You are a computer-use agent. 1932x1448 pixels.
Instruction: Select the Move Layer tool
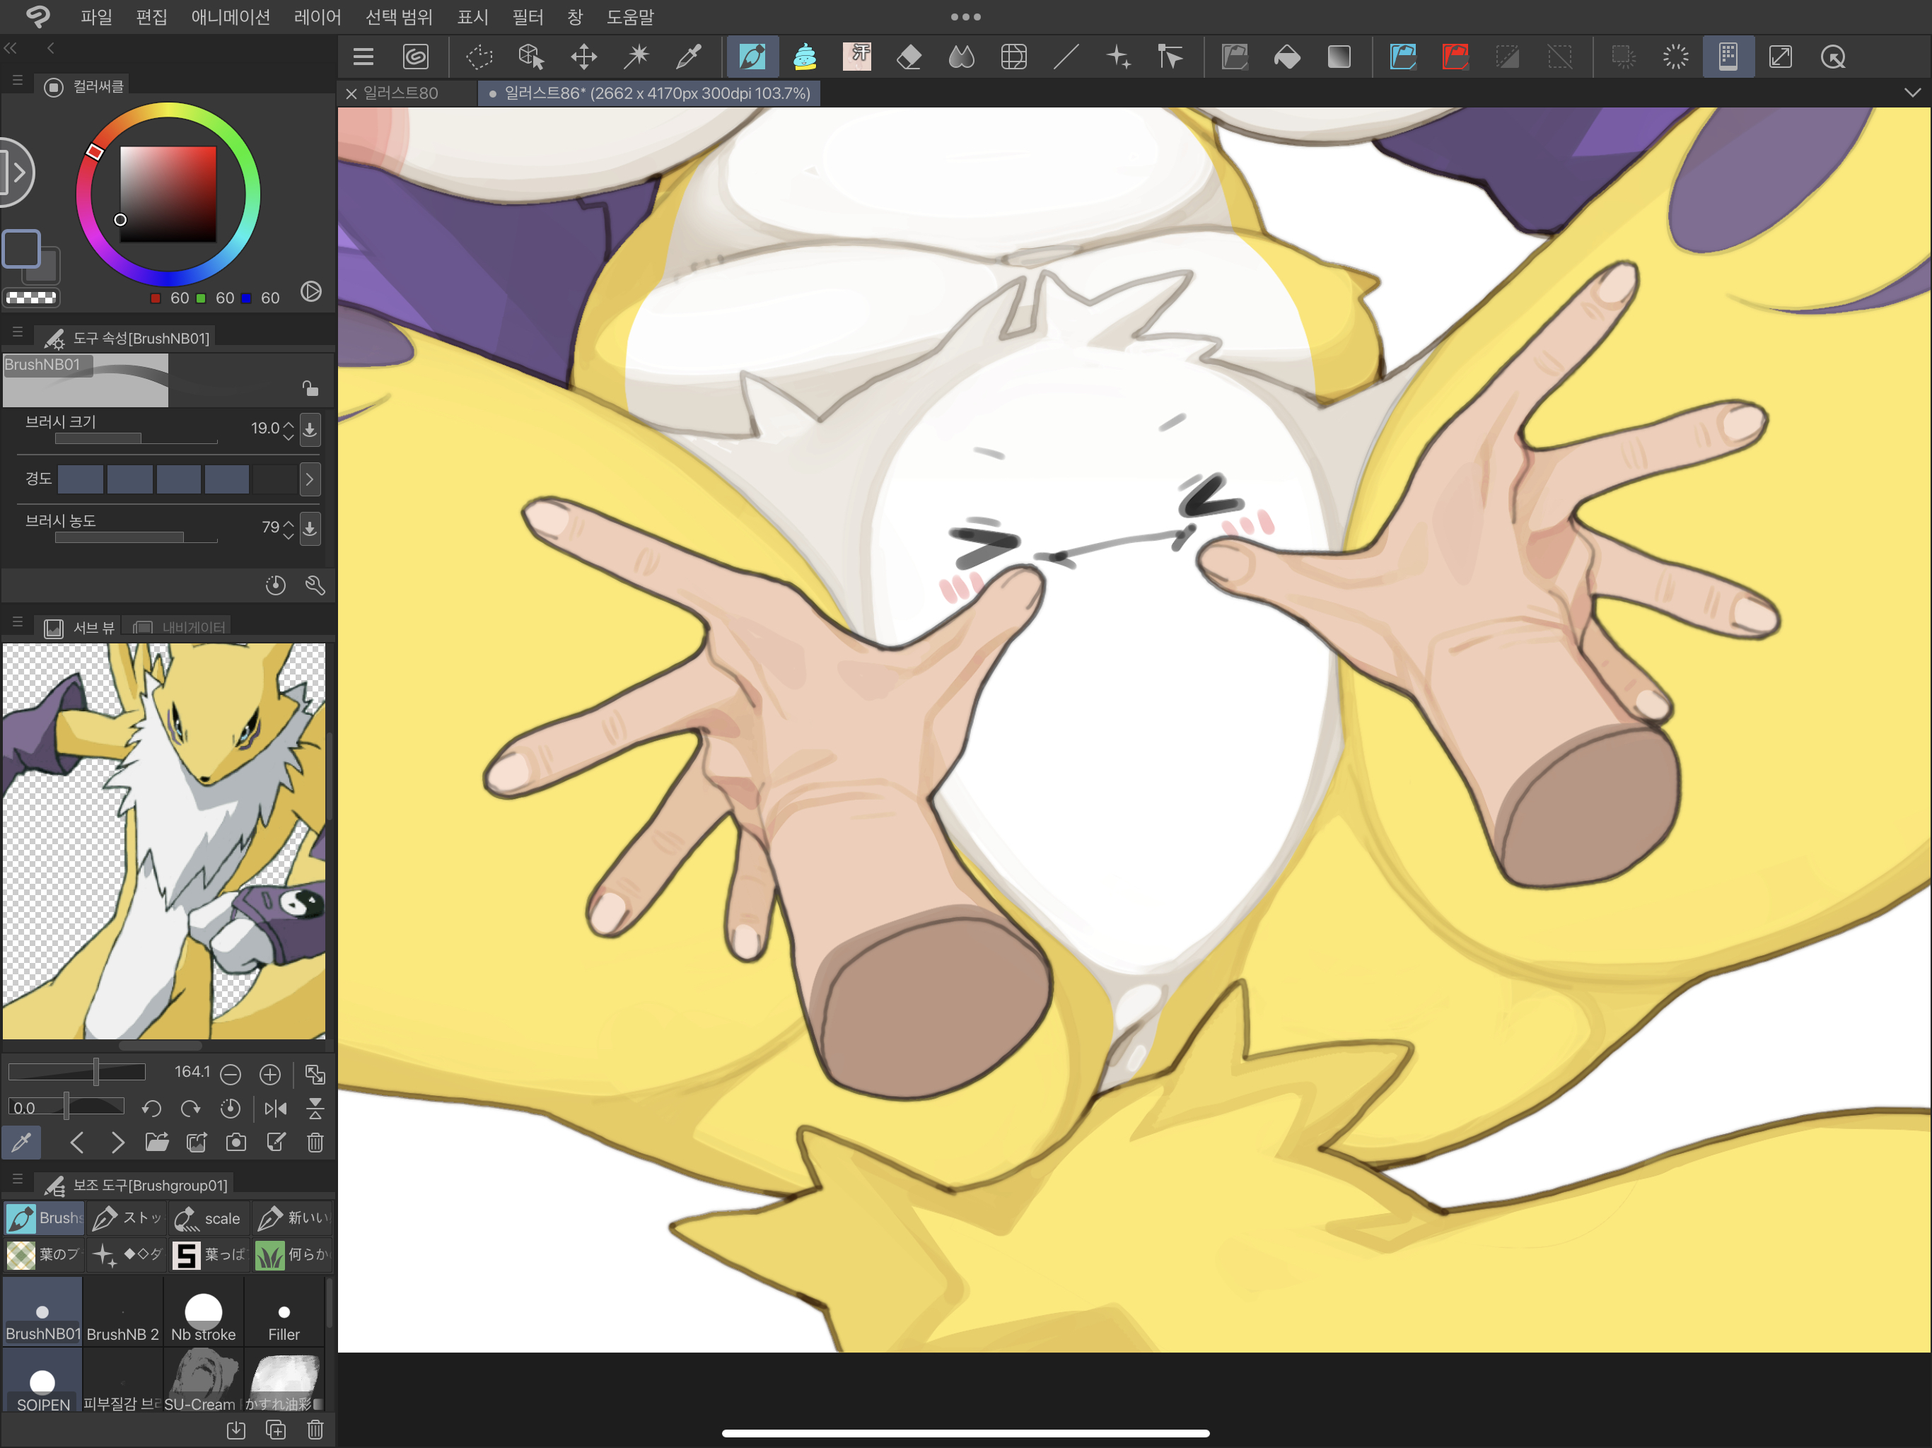tap(583, 58)
